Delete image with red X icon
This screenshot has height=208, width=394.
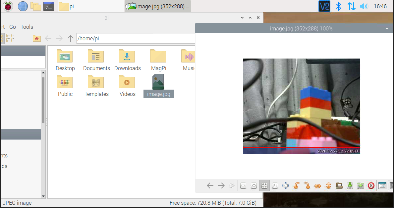point(371,186)
